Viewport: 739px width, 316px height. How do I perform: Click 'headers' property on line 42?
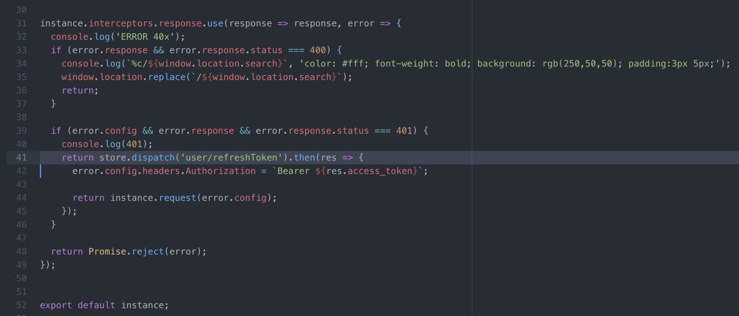[x=161, y=171]
